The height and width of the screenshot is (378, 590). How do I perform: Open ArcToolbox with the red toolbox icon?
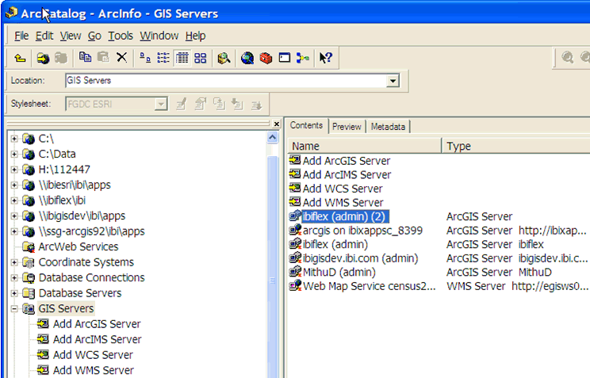coord(266,58)
